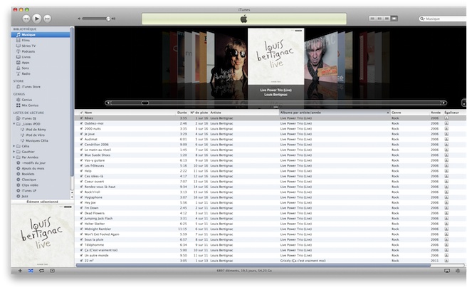Select the iPod de Véro playlist

(x=41, y=135)
